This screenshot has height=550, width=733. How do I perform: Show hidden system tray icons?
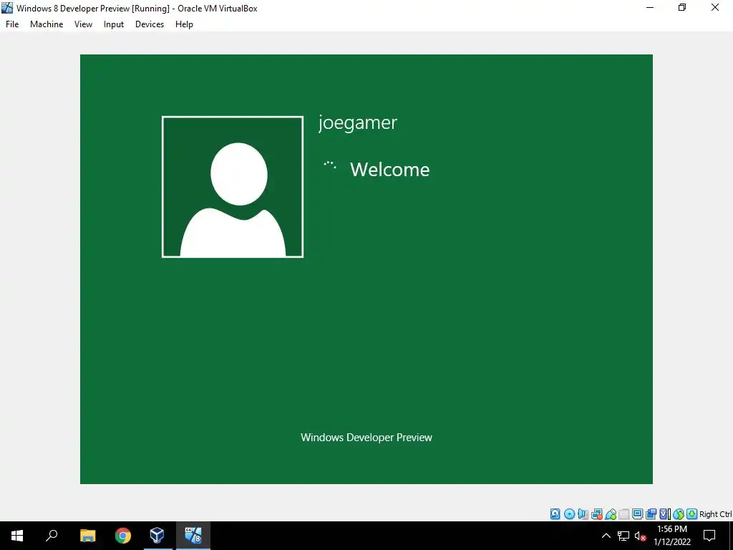coord(606,536)
